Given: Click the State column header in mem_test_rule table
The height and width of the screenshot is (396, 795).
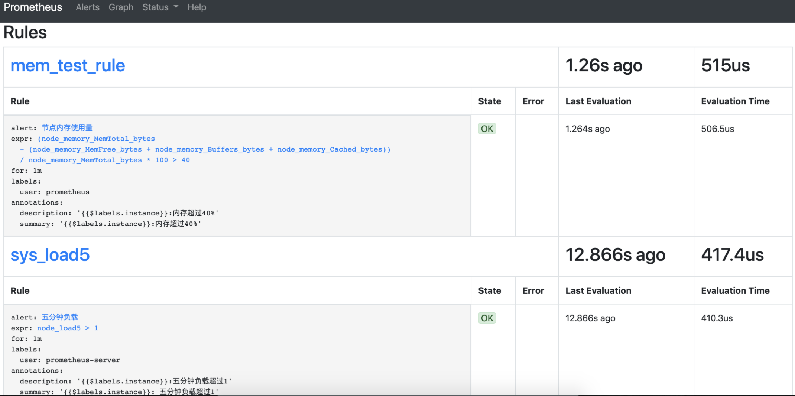Looking at the screenshot, I should (x=489, y=101).
